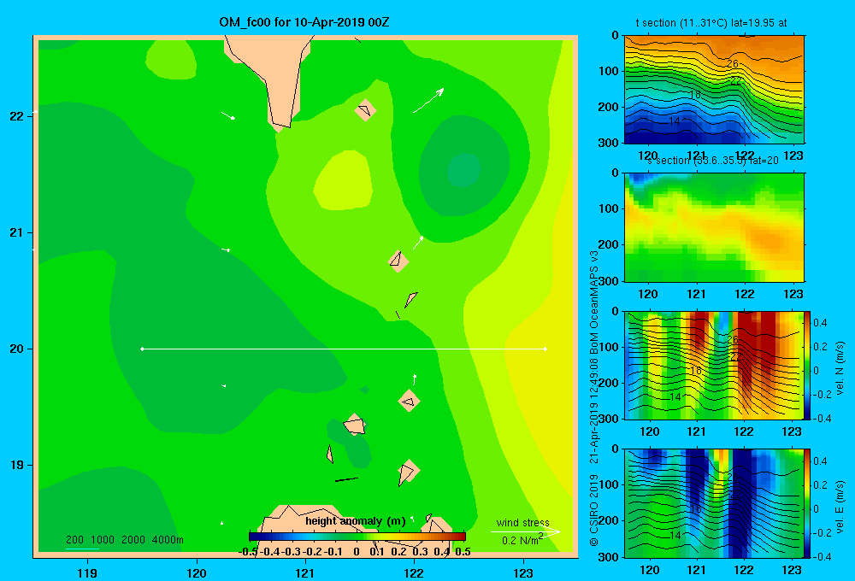Image resolution: width=855 pixels, height=581 pixels.
Task: Click the 14 isotherm label on temperature section
Action: coord(675,121)
